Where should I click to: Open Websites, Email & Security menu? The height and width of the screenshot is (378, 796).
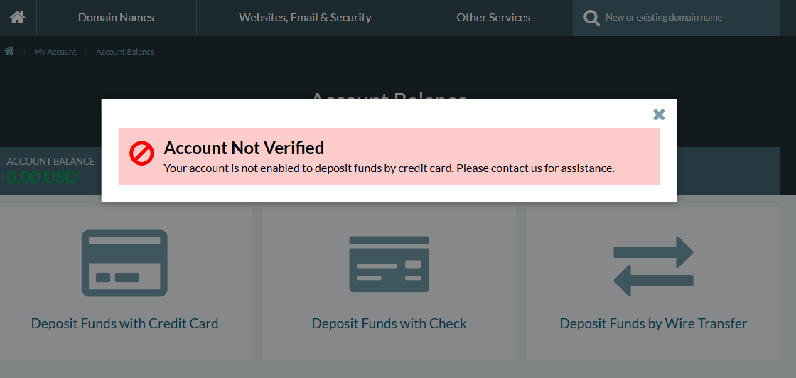305,17
